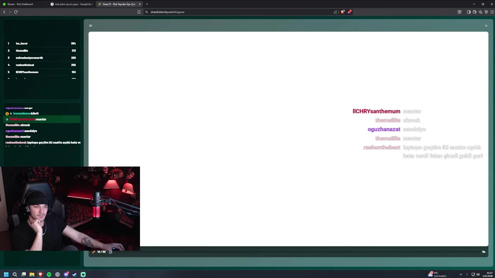Open the Brave wallet icon in toolbar

475,12
